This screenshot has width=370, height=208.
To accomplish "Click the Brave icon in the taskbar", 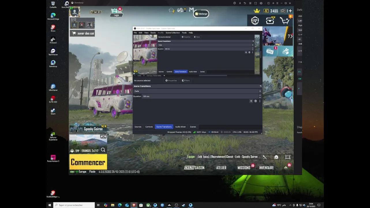I will 134,205.
